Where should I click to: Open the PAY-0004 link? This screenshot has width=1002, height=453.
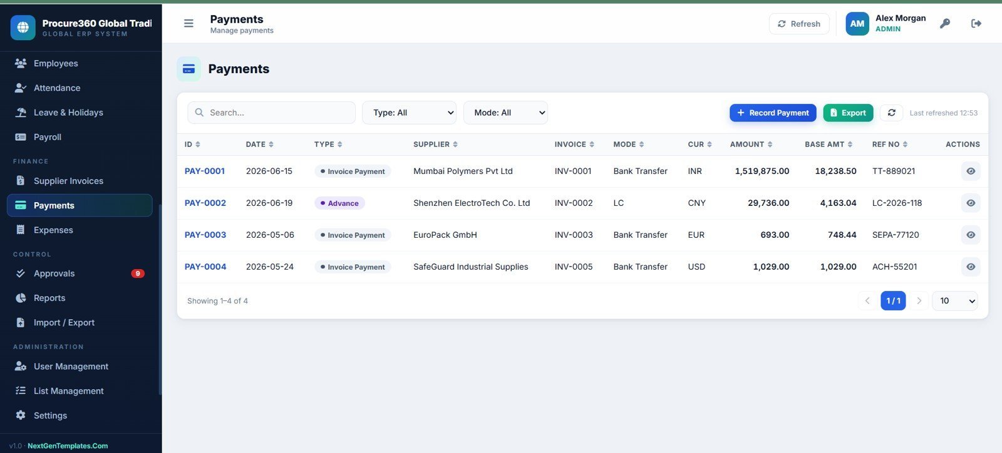click(205, 267)
